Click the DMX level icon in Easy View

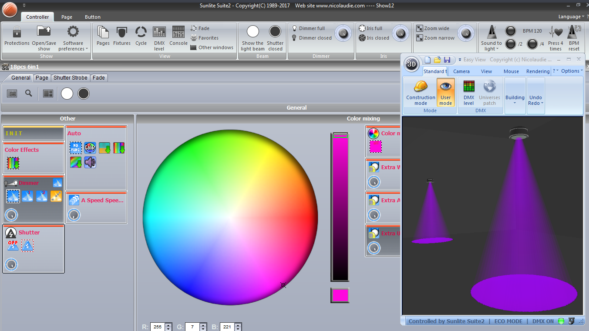[x=469, y=87]
